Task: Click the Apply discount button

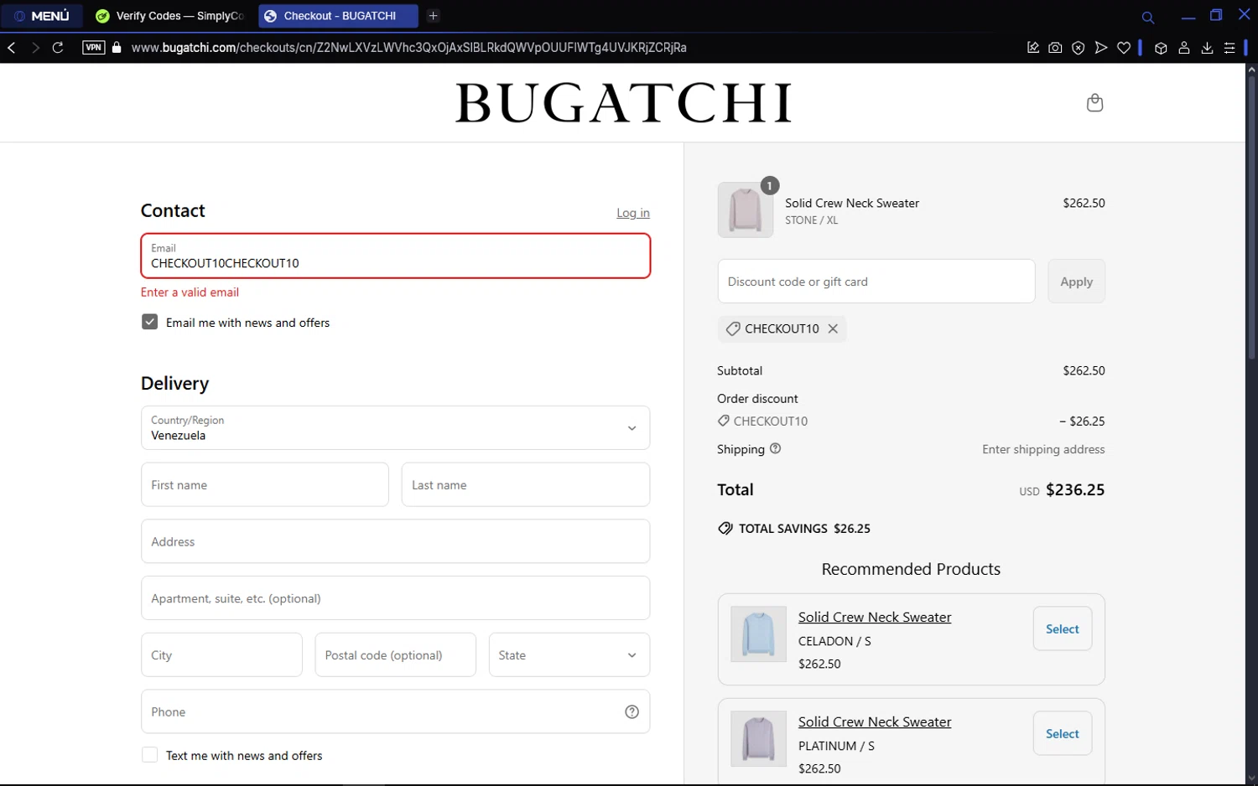Action: point(1076,282)
